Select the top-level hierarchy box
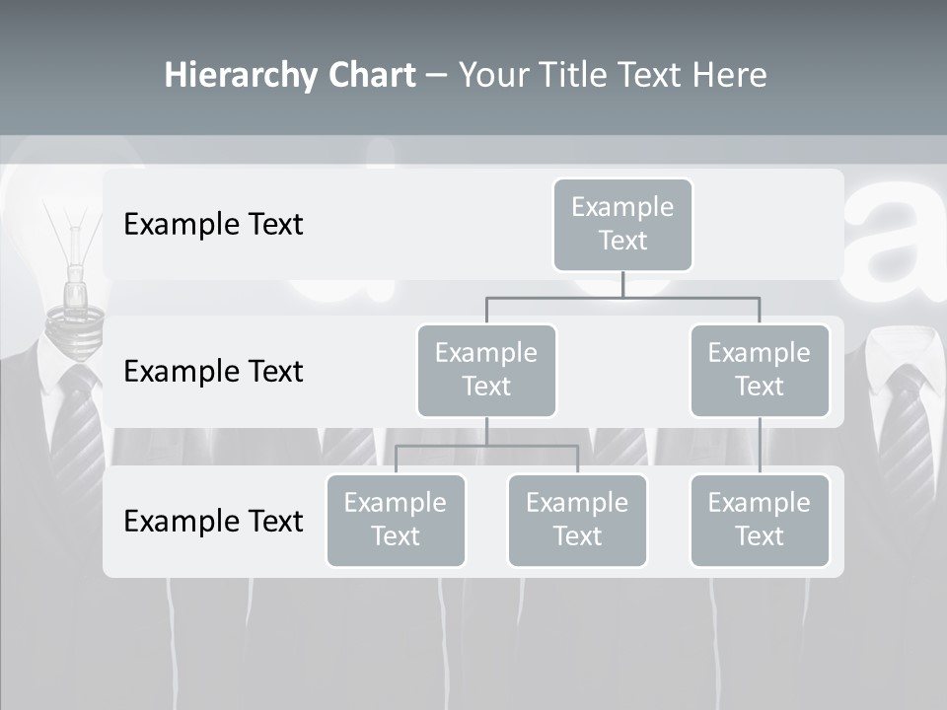The image size is (947, 710). 622,224
